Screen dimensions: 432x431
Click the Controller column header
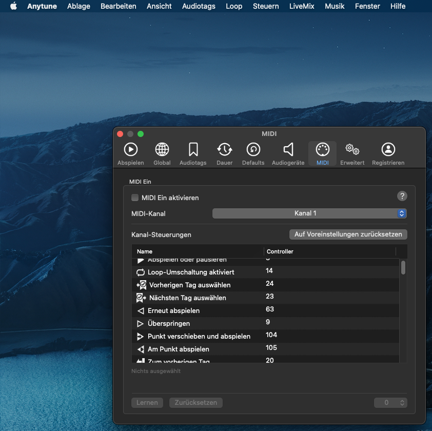330,251
